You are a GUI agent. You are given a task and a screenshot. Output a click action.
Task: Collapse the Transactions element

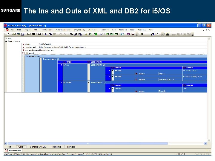pyautogui.click(x=24, y=56)
